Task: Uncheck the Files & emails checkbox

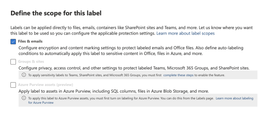Action: pos(13,42)
